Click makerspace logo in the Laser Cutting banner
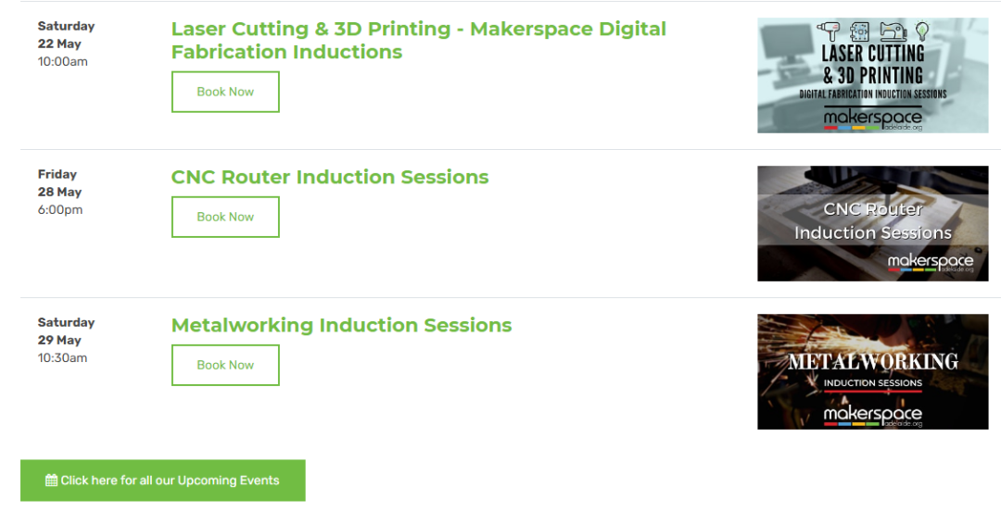This screenshot has width=1001, height=512. [x=873, y=119]
